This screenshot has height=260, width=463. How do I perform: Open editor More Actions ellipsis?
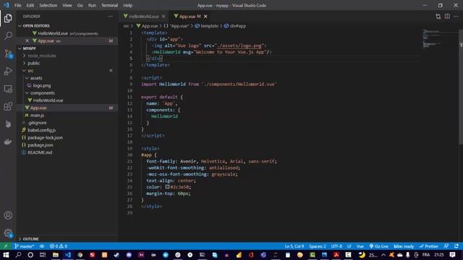tap(456, 17)
